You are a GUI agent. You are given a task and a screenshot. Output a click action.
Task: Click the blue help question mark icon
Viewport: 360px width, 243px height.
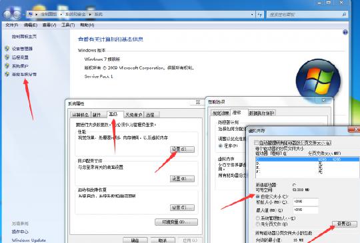pos(345,33)
